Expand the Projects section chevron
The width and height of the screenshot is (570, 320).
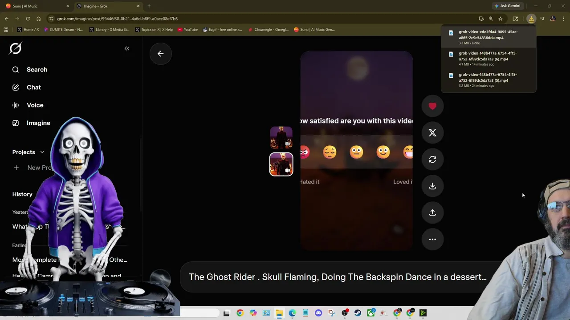point(42,152)
